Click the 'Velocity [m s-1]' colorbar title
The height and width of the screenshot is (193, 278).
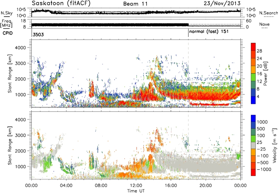coord(275,145)
